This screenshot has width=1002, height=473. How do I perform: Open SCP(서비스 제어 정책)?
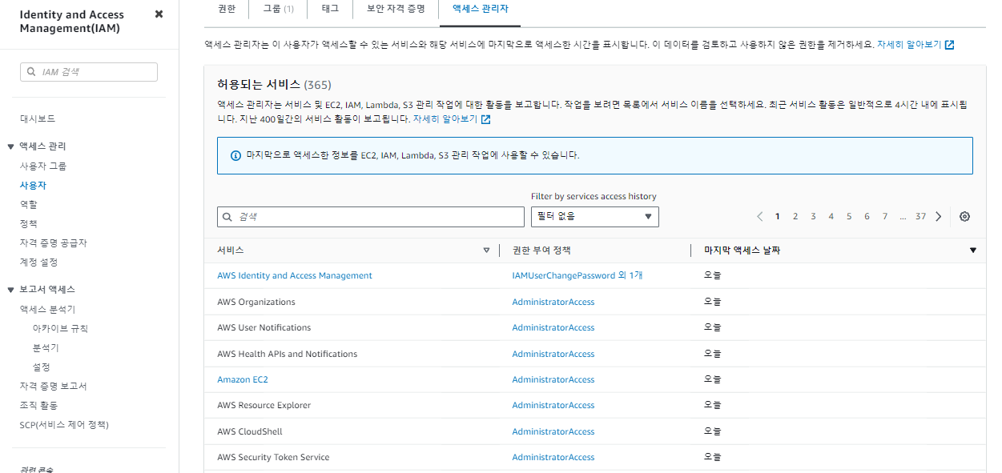(64, 424)
